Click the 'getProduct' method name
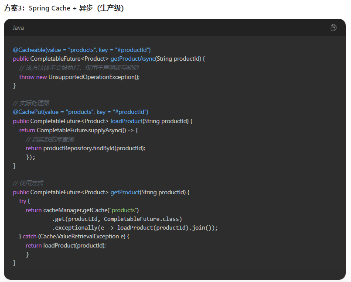 125,193
